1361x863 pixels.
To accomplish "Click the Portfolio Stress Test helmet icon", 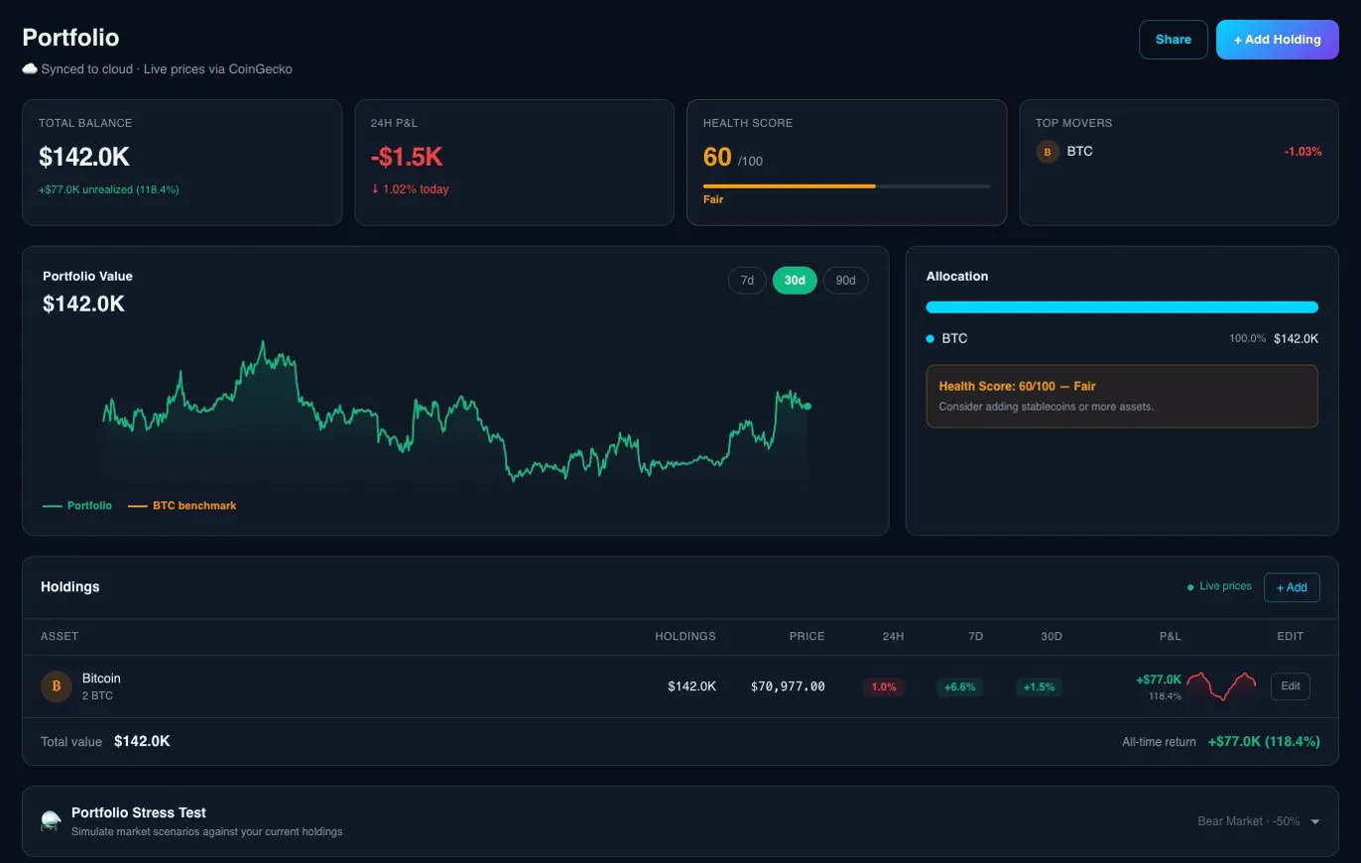I will point(51,821).
